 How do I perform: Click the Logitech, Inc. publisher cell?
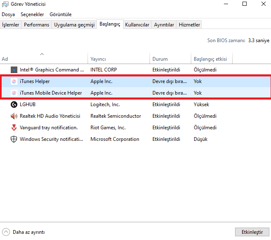tap(105, 105)
